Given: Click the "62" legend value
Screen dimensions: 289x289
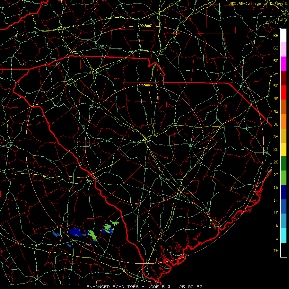Looking at the screenshot, I should point(276,48).
